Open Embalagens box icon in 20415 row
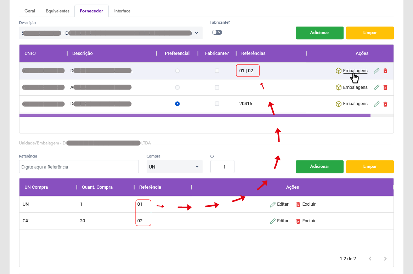This screenshot has width=413, height=274. [339, 104]
